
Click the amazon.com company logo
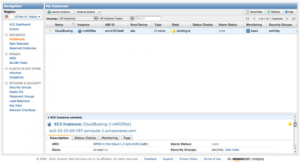click(246, 159)
